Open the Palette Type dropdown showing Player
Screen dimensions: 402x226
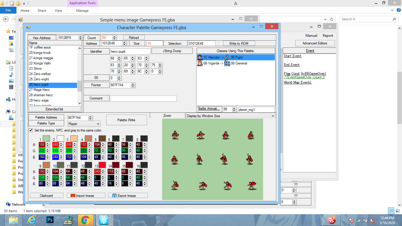(x=84, y=124)
